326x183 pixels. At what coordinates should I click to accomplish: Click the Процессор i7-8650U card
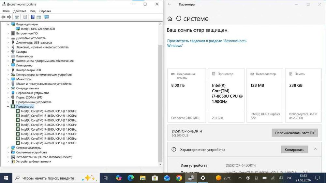coord(226,95)
